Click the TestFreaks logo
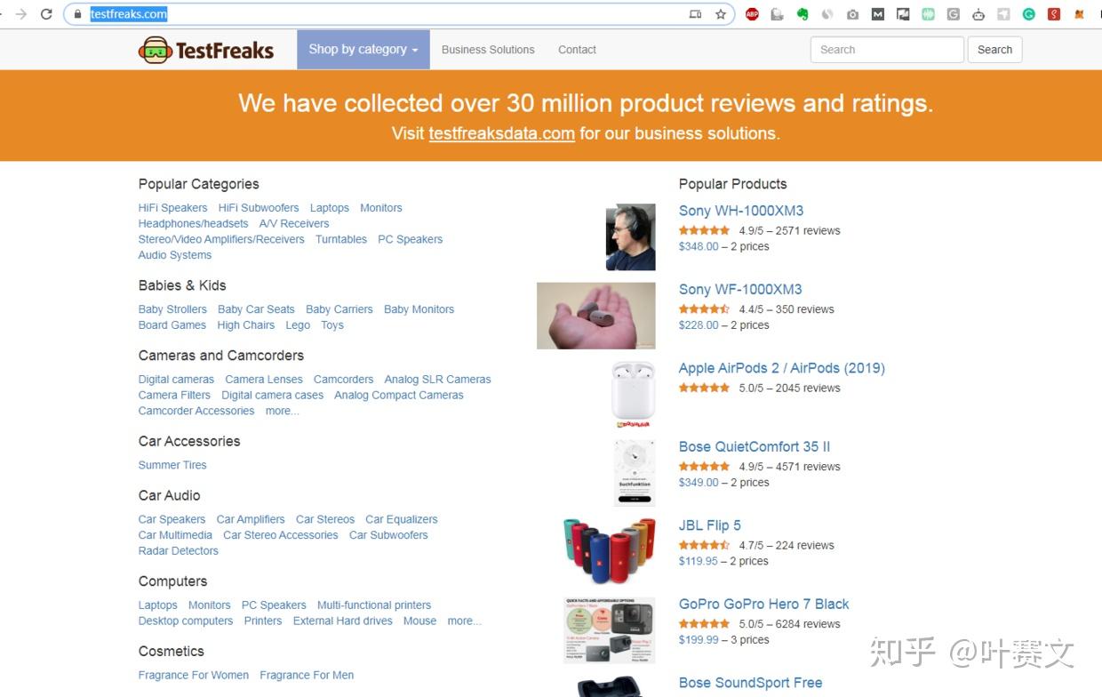The image size is (1102, 697). click(x=206, y=50)
